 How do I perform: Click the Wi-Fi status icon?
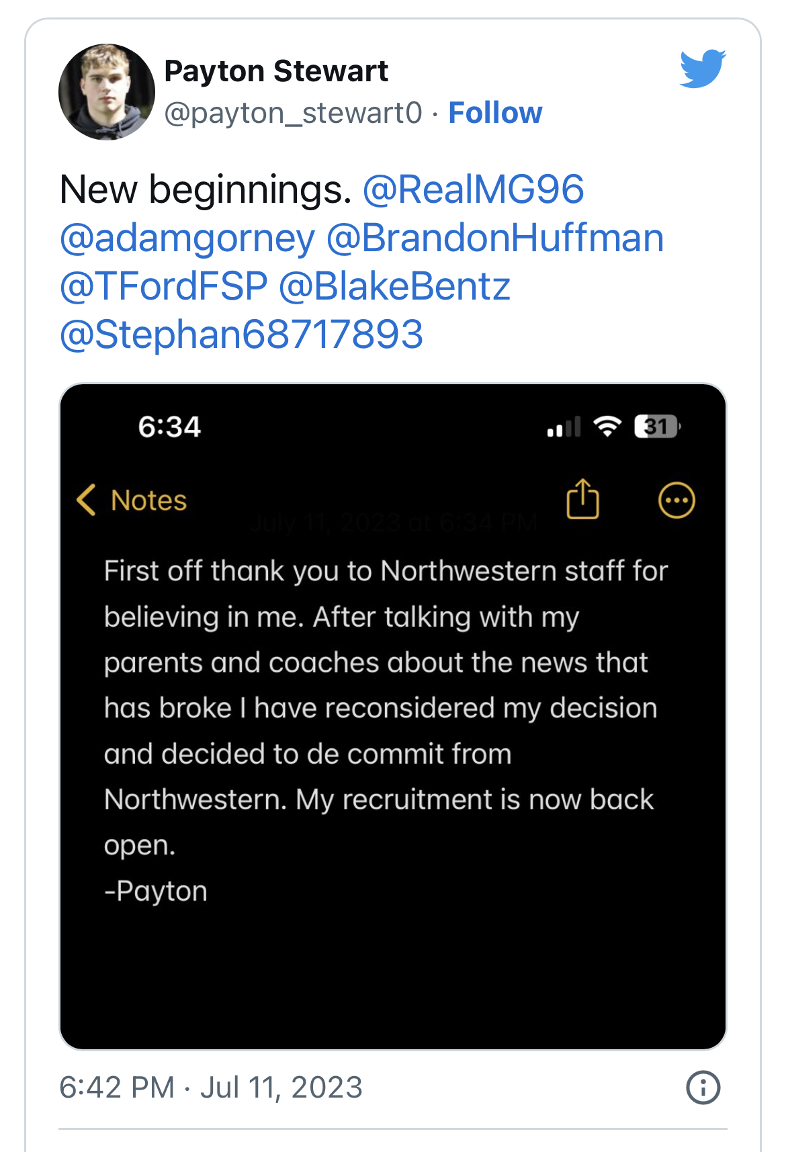tap(607, 427)
